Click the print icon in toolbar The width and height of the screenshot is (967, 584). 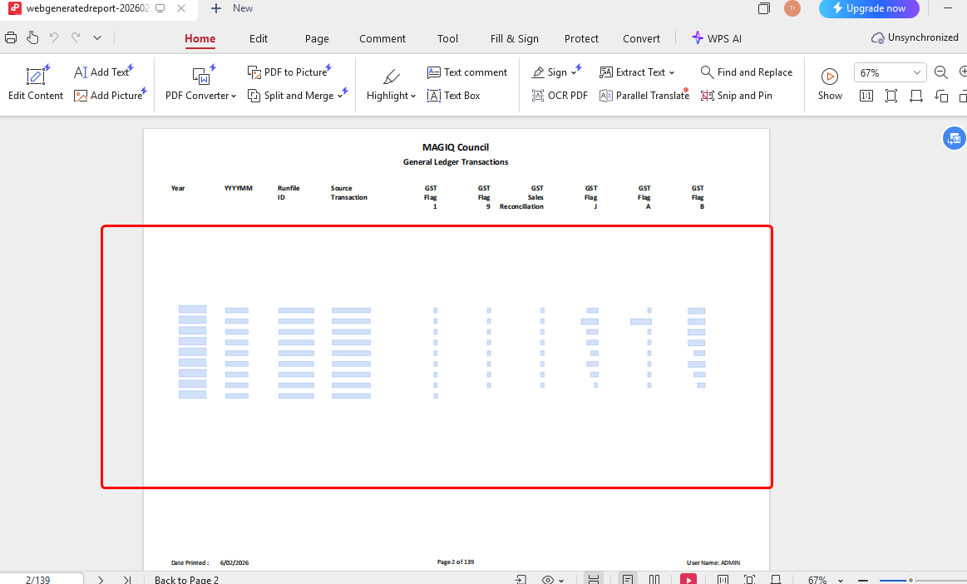pos(11,37)
